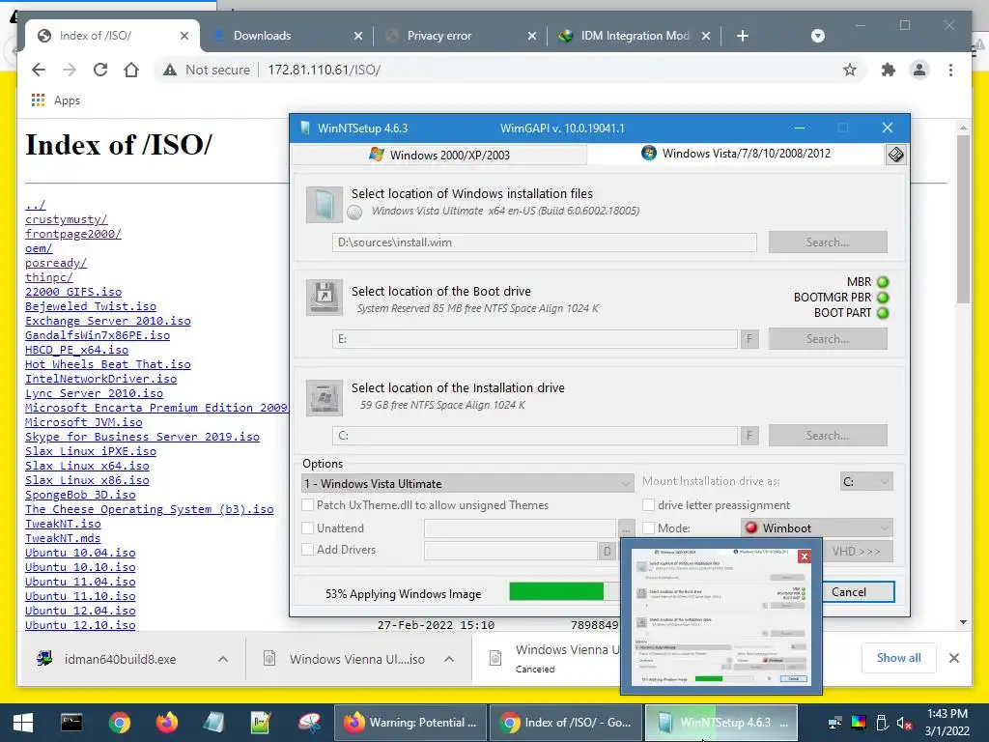Click the Boot drive floppy icon
The height and width of the screenshot is (742, 989).
tap(325, 298)
